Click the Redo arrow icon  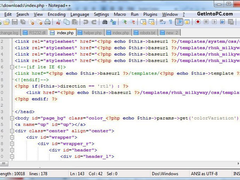[94, 22]
